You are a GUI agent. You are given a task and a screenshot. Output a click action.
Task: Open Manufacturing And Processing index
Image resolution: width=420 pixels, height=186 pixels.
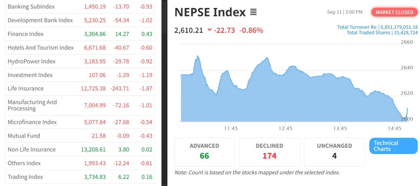[32, 105]
